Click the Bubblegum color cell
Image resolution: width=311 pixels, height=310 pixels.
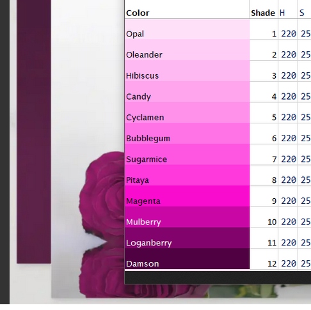pos(187,134)
